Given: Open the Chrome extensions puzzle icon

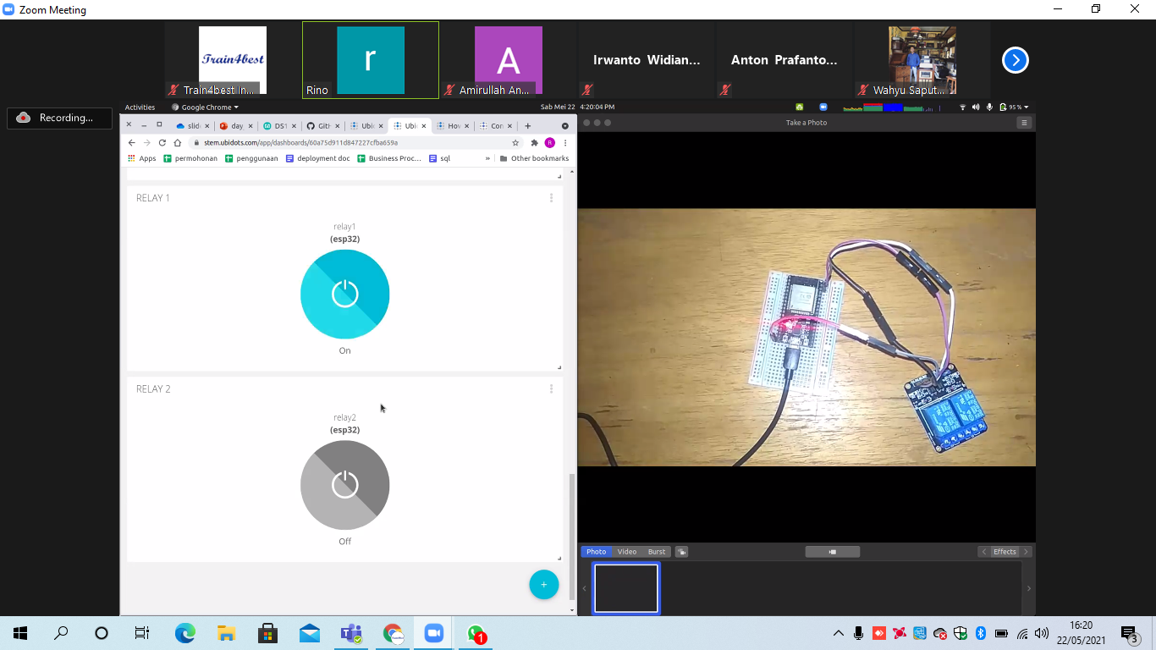Looking at the screenshot, I should pos(534,143).
